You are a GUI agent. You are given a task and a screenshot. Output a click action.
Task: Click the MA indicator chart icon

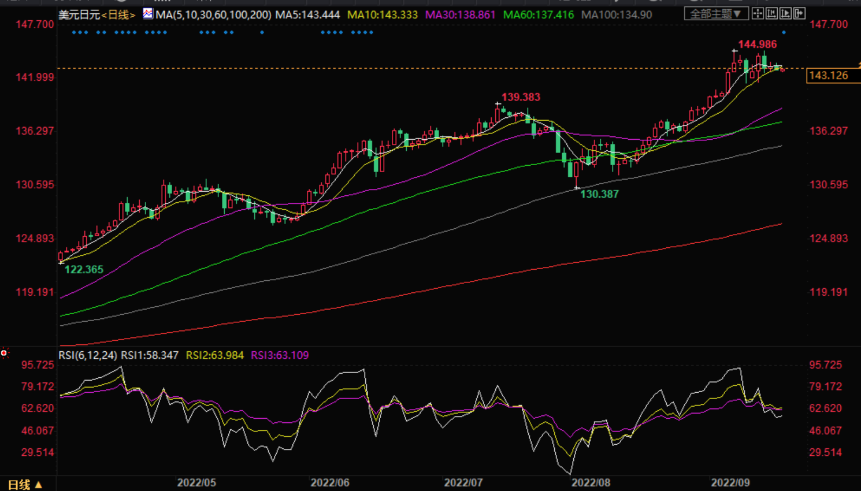click(x=148, y=13)
